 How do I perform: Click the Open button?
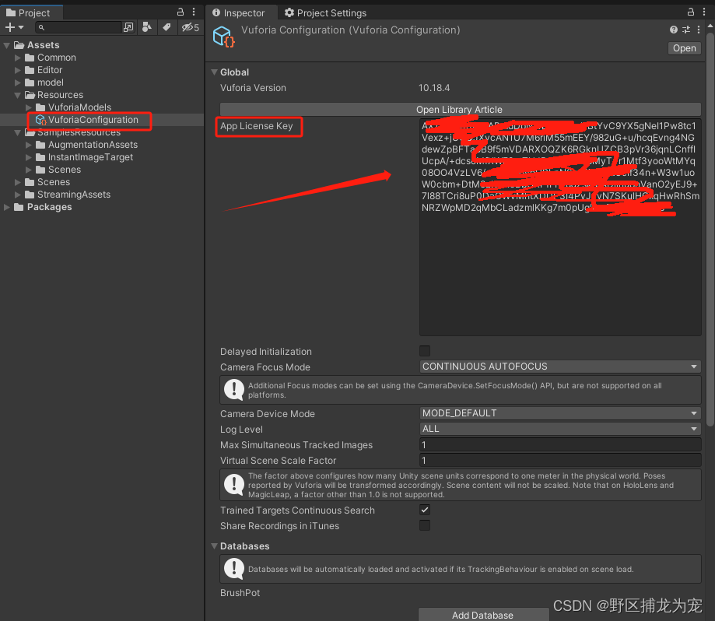click(x=684, y=48)
